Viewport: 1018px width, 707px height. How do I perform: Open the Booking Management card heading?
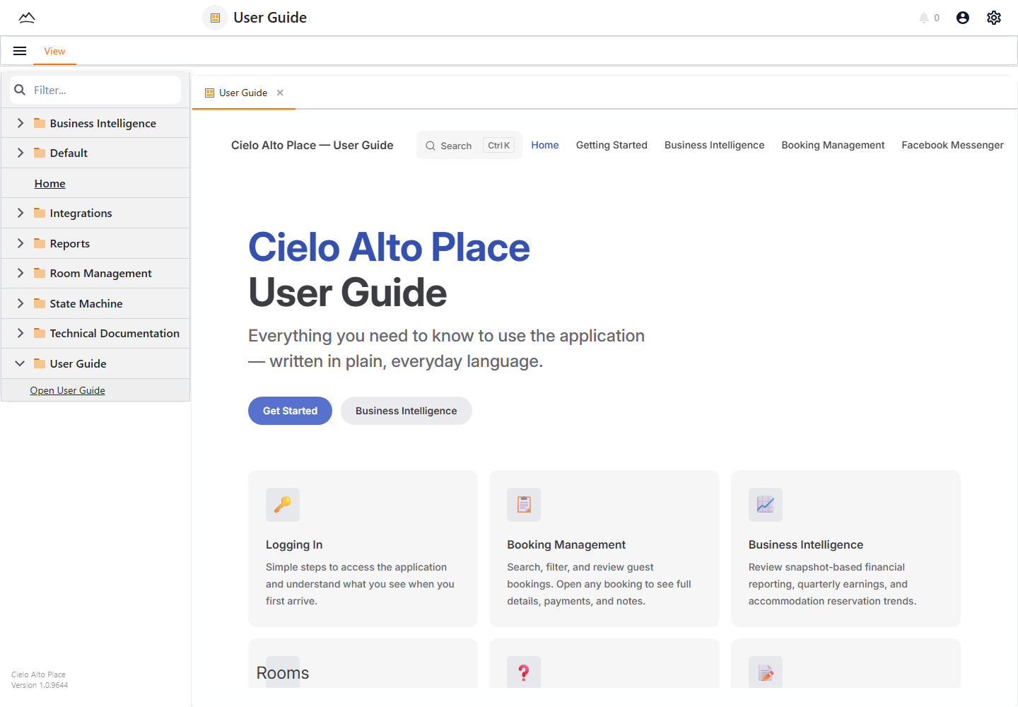coord(566,544)
